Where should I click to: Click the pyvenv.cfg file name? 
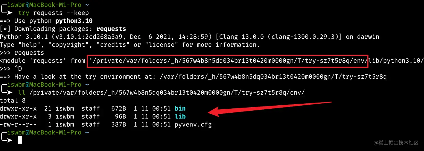pos(193,124)
